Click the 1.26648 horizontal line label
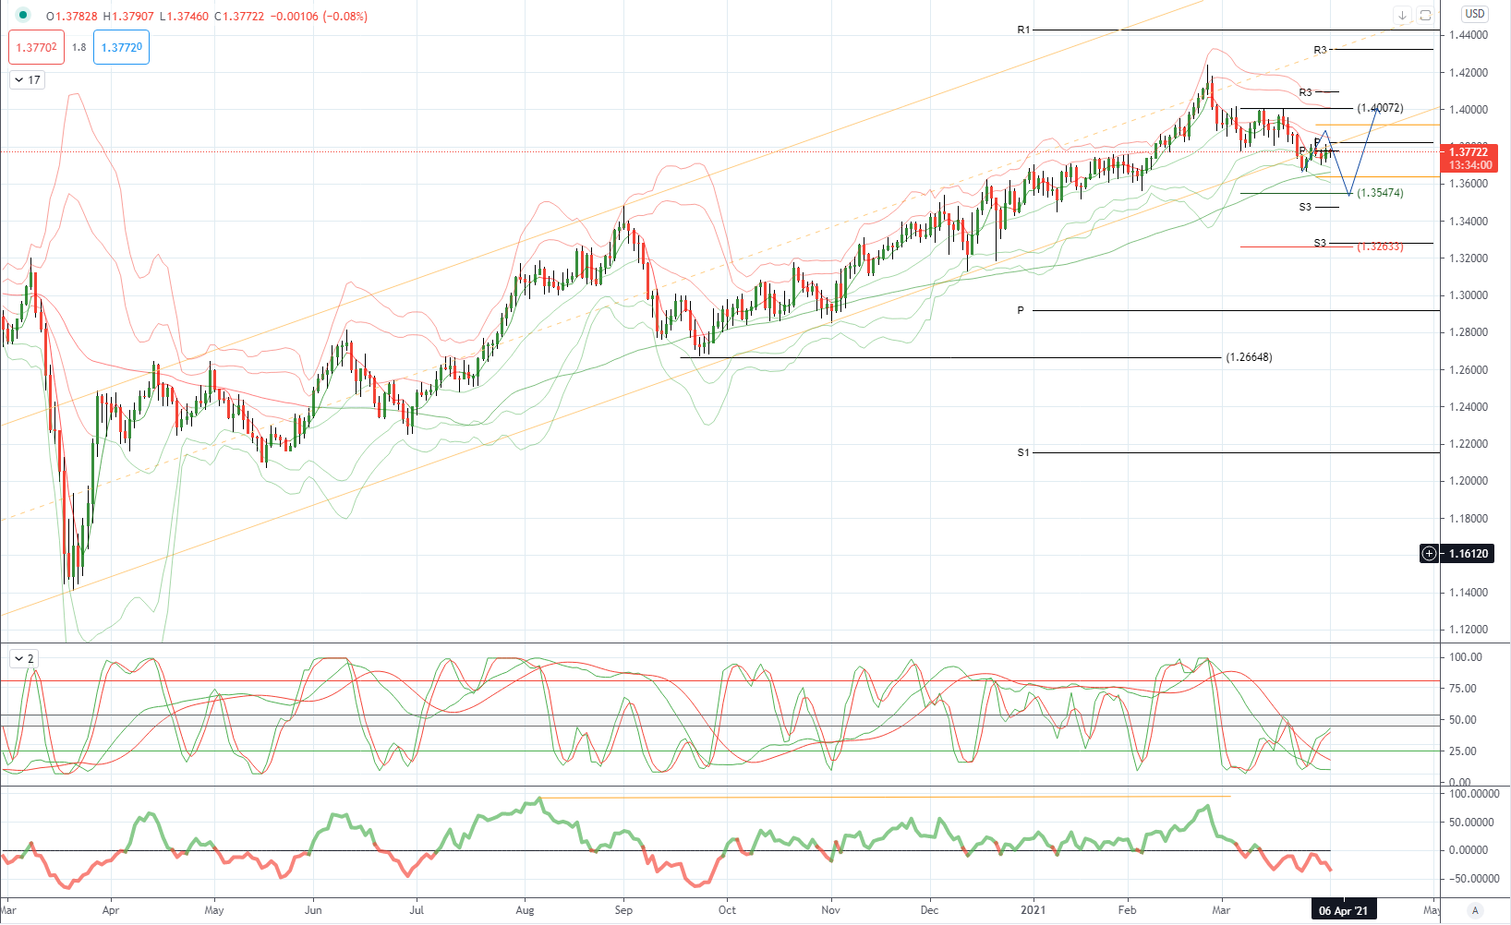Viewport: 1511px width, 925px height. click(x=1249, y=357)
